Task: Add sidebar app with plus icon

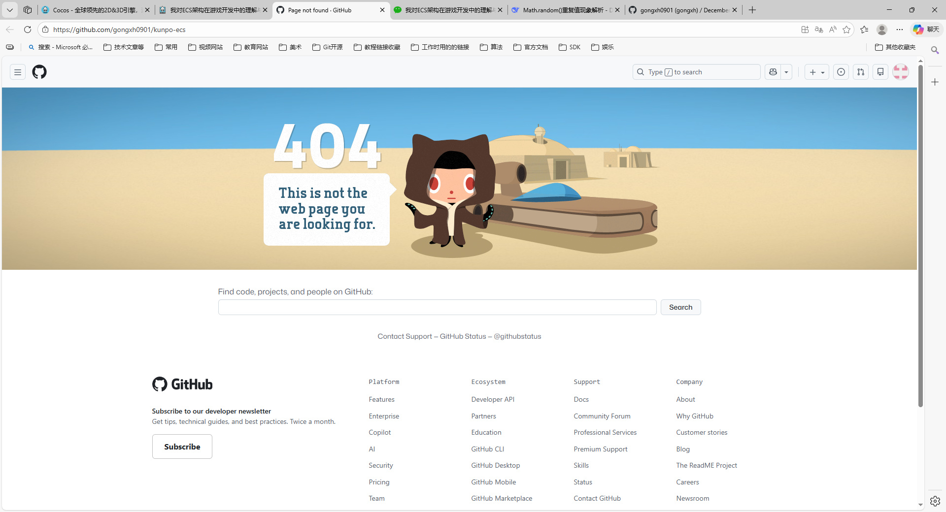Action: click(935, 82)
